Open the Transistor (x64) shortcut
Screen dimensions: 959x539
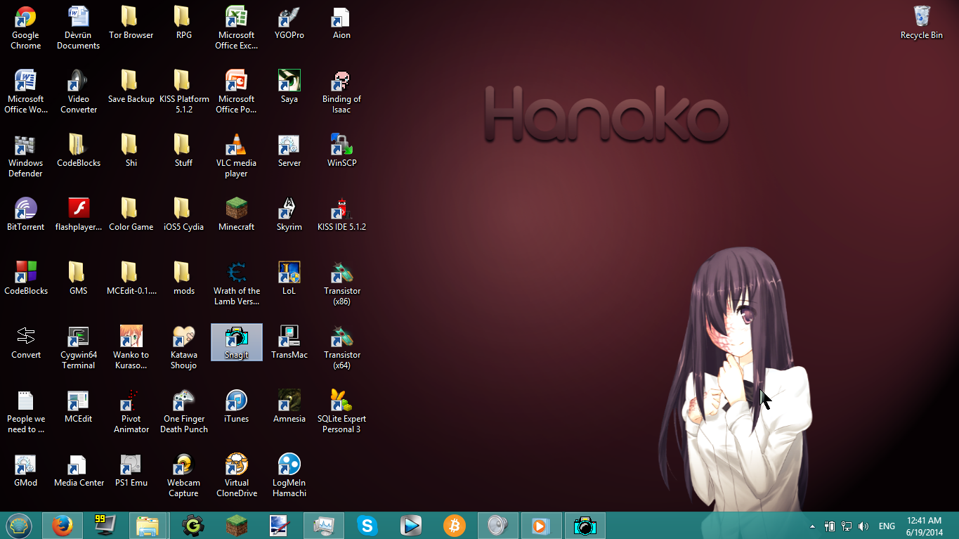click(342, 348)
